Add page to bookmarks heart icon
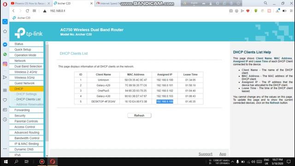295x166 pixels. [x=248, y=11]
